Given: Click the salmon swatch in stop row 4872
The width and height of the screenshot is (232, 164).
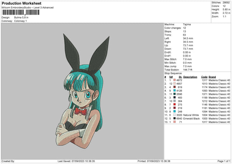Looking at the screenshot, I should click(x=174, y=80).
